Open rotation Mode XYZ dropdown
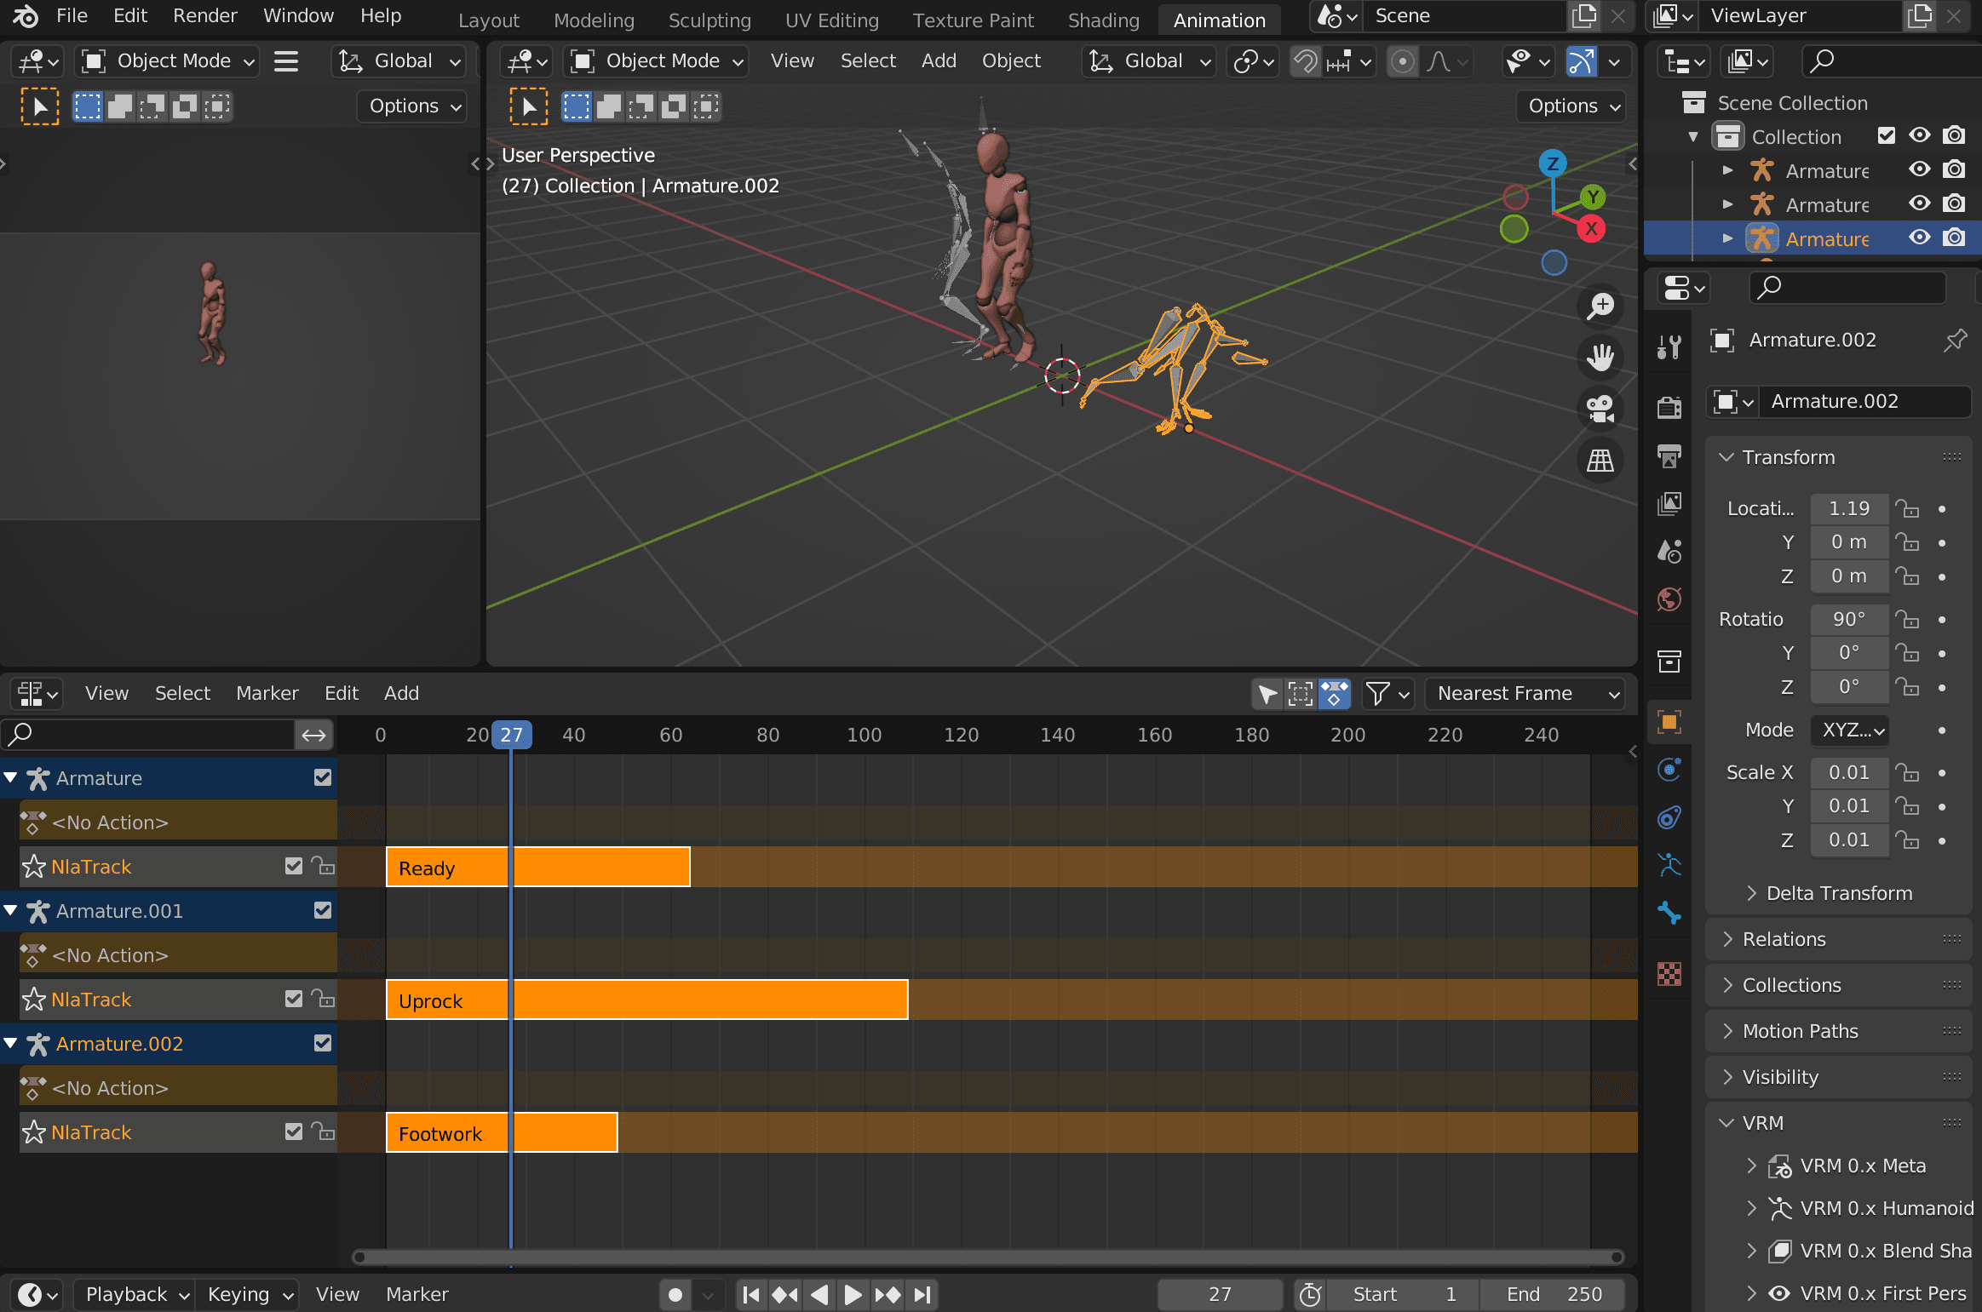The width and height of the screenshot is (1982, 1312). [1850, 730]
